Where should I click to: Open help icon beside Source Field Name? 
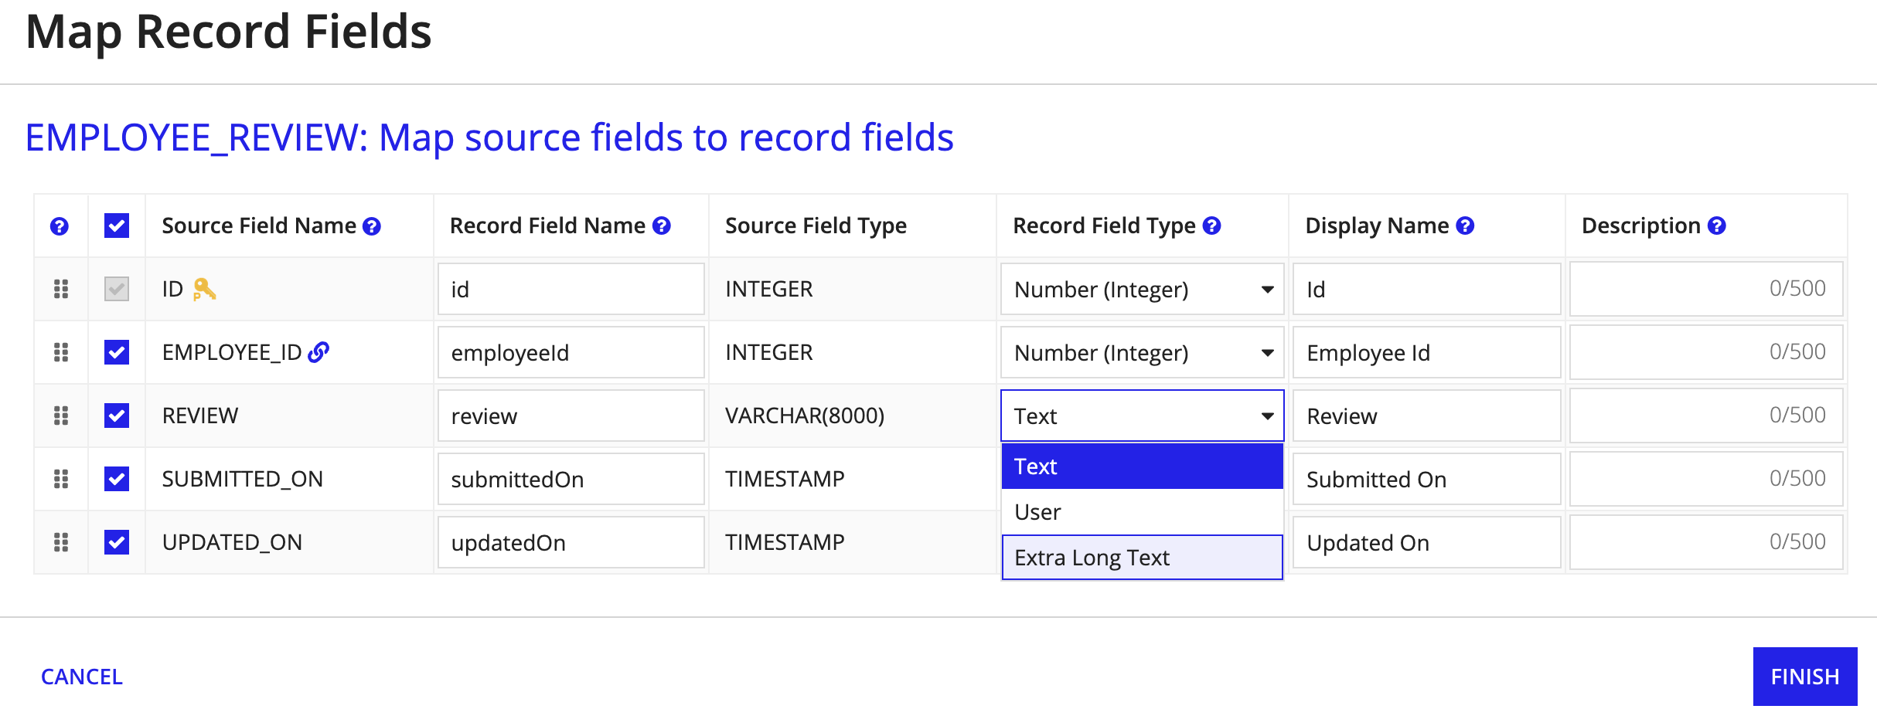pyautogui.click(x=372, y=226)
